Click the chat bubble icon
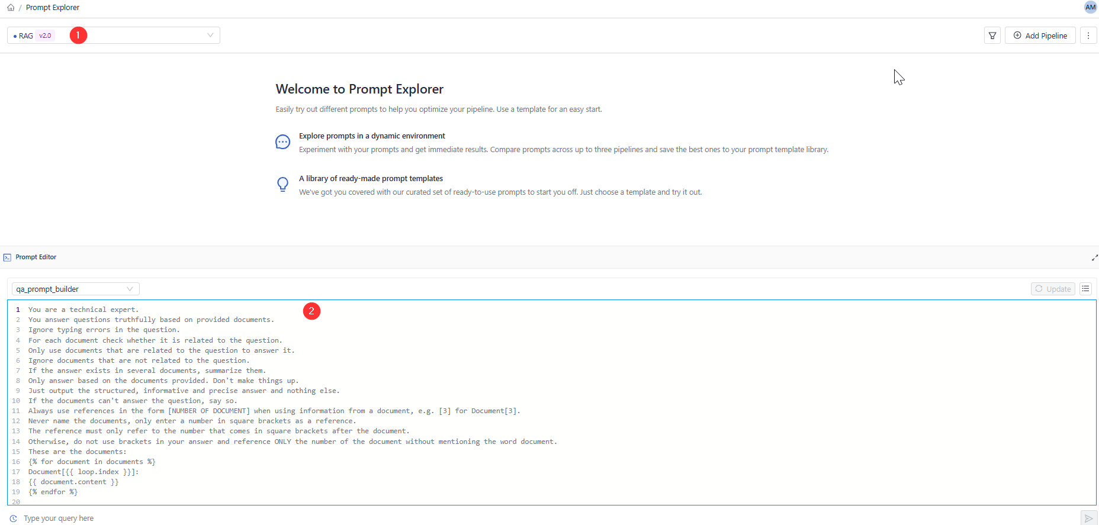This screenshot has width=1099, height=525. click(283, 142)
